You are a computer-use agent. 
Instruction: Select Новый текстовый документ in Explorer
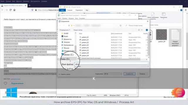coord(175,38)
